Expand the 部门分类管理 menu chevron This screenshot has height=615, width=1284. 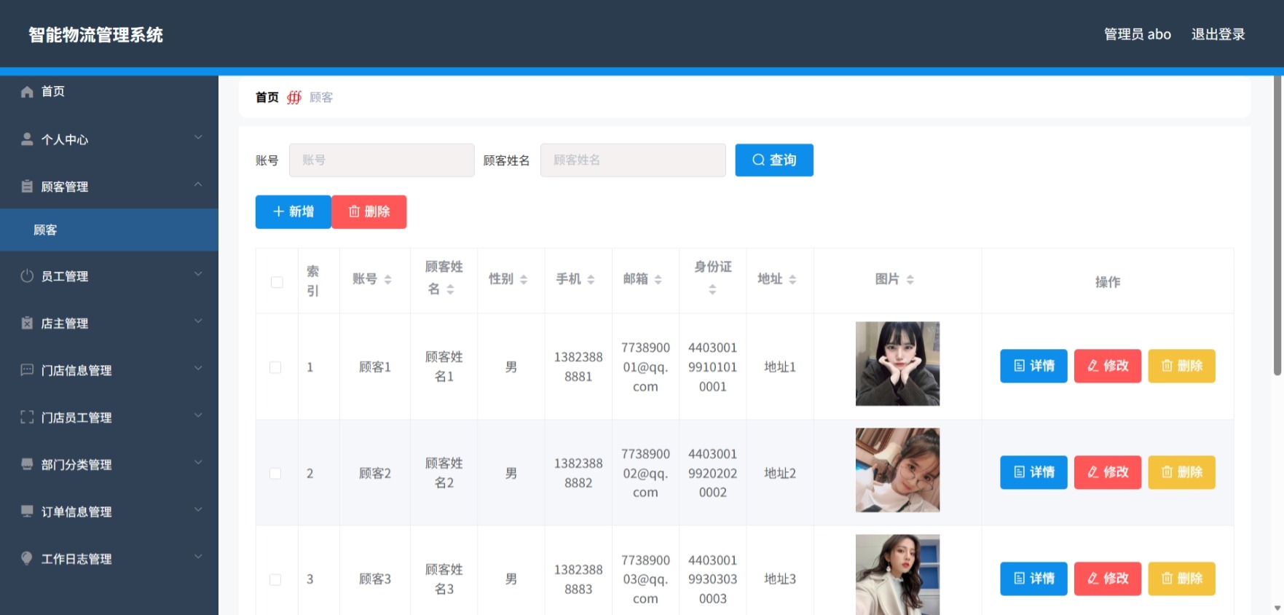tap(198, 463)
